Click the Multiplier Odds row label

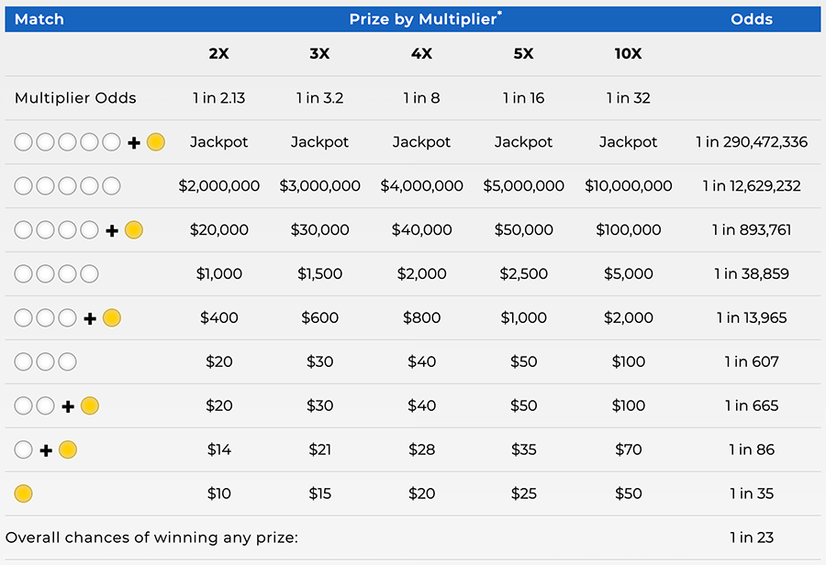tap(75, 98)
